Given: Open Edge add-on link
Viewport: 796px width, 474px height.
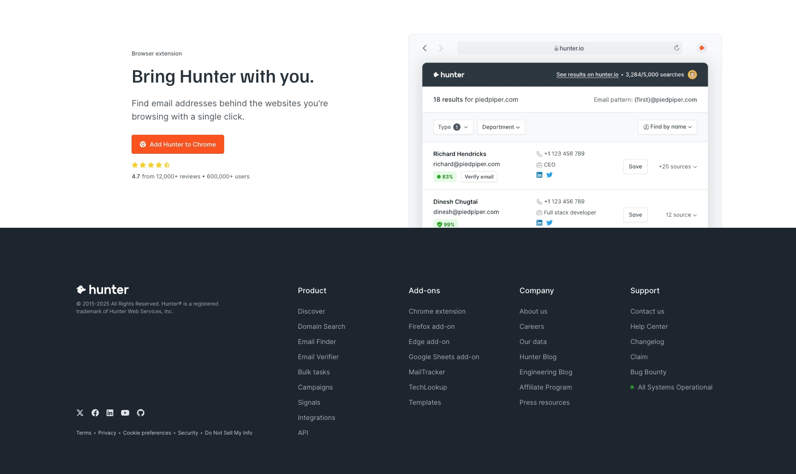Looking at the screenshot, I should pos(429,342).
